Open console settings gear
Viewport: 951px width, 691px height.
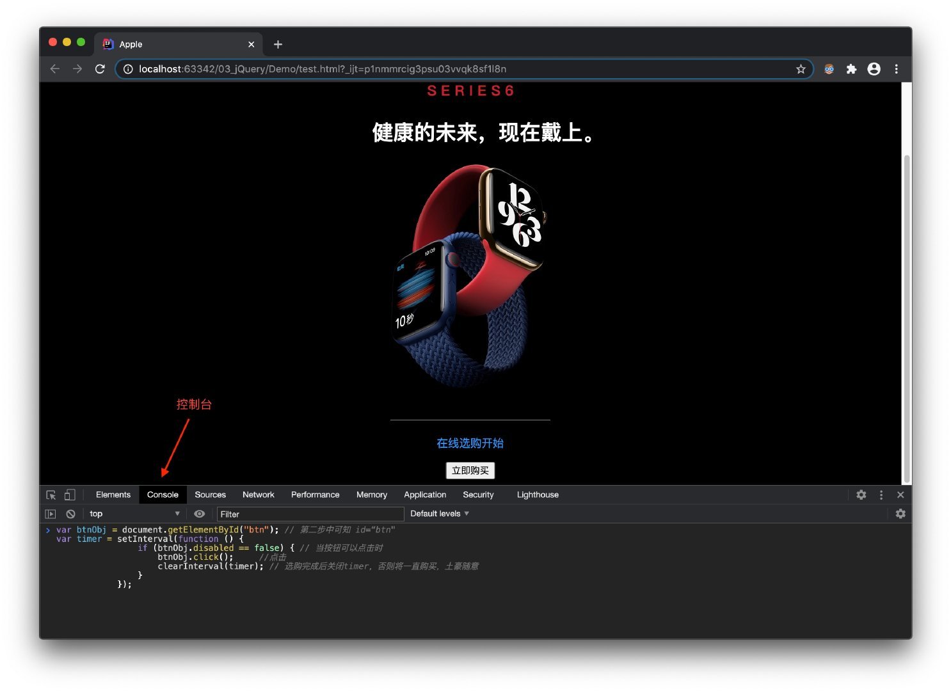[x=900, y=514]
